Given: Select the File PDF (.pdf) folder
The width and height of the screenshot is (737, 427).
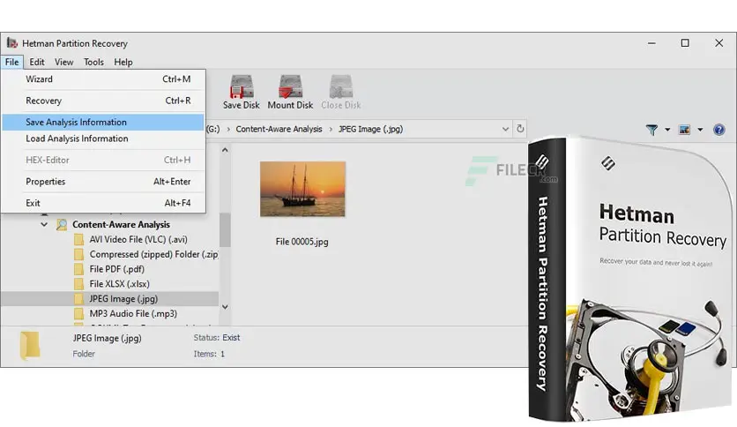Looking at the screenshot, I should (x=116, y=269).
